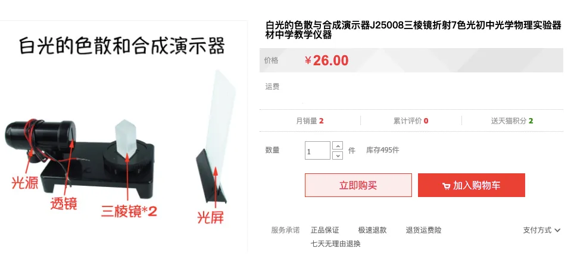Expand the 支付方式 payment methods dropdown

(x=542, y=230)
